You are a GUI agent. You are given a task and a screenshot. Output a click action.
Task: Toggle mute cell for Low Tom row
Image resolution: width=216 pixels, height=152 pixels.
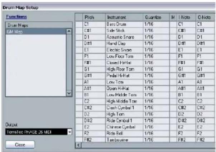(173, 82)
